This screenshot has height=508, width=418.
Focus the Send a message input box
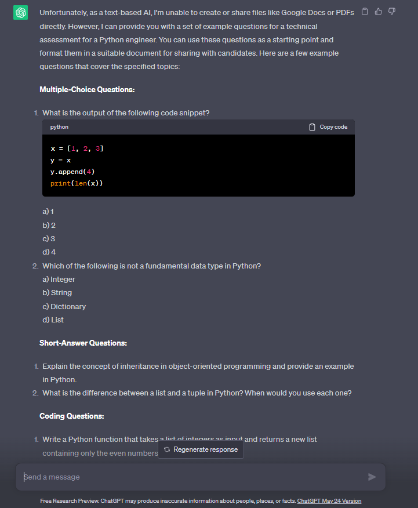tap(191, 477)
